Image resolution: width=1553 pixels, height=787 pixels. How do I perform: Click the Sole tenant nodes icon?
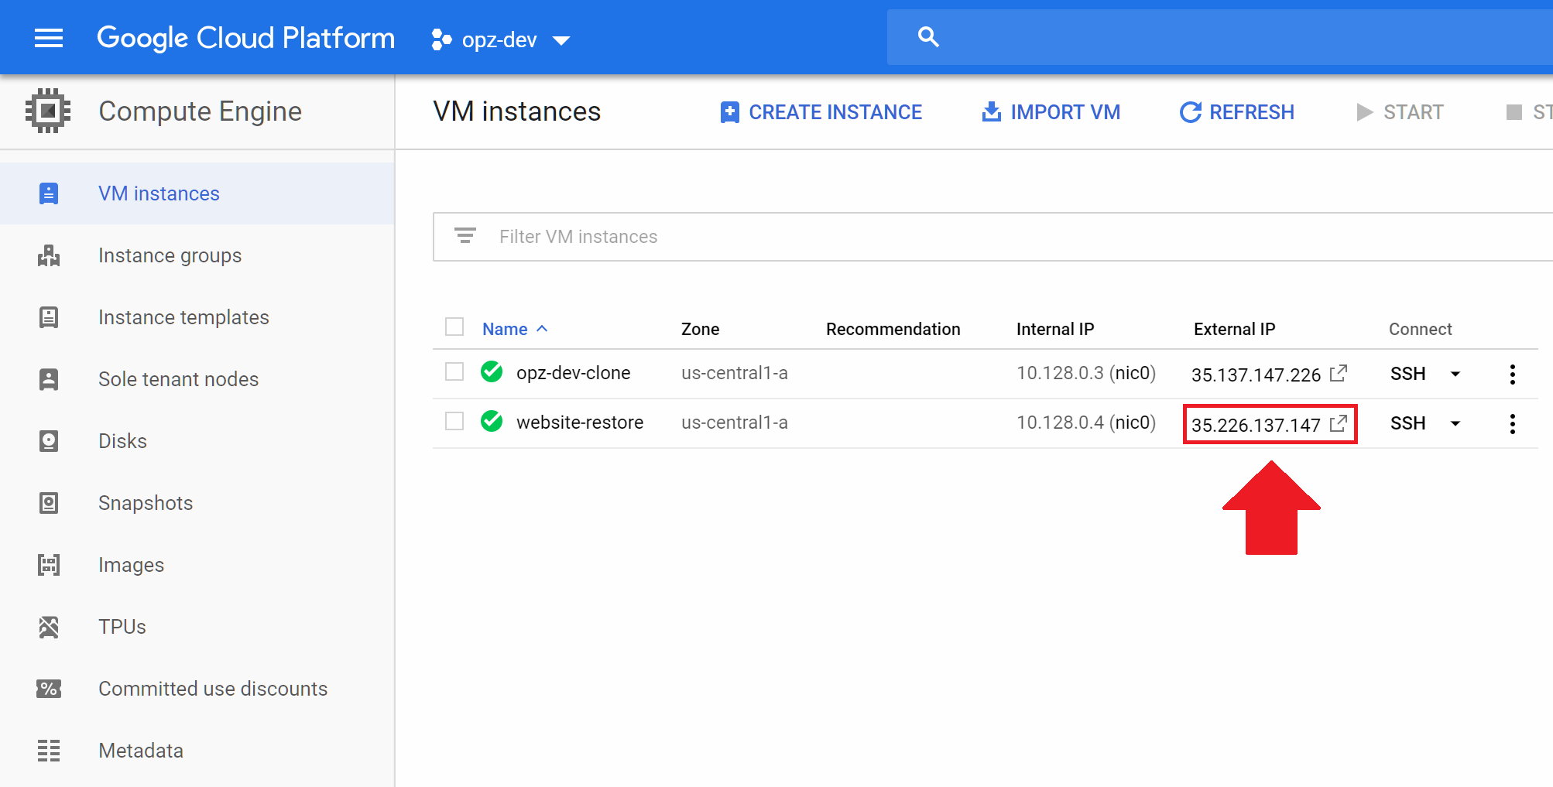pos(49,379)
